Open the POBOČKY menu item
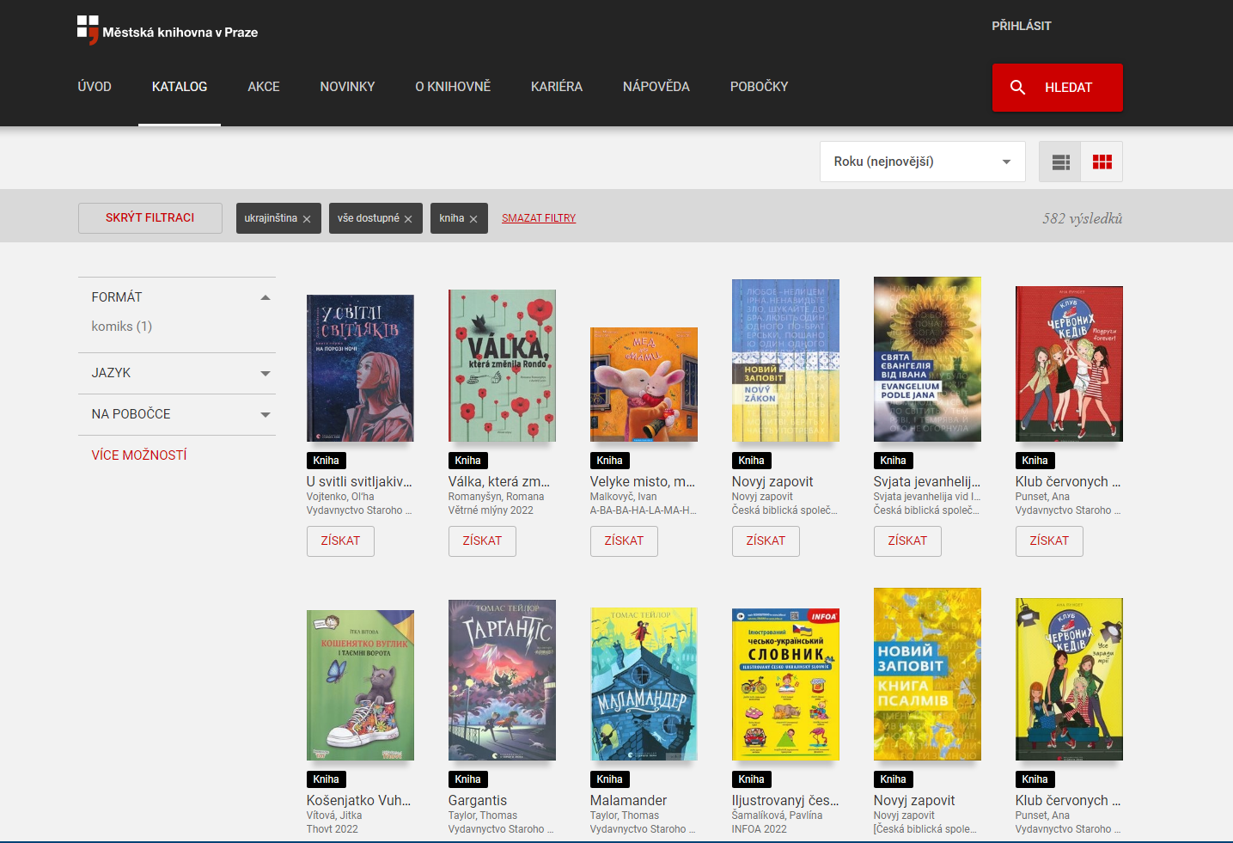Screen dimensions: 1233x843 (x=759, y=87)
